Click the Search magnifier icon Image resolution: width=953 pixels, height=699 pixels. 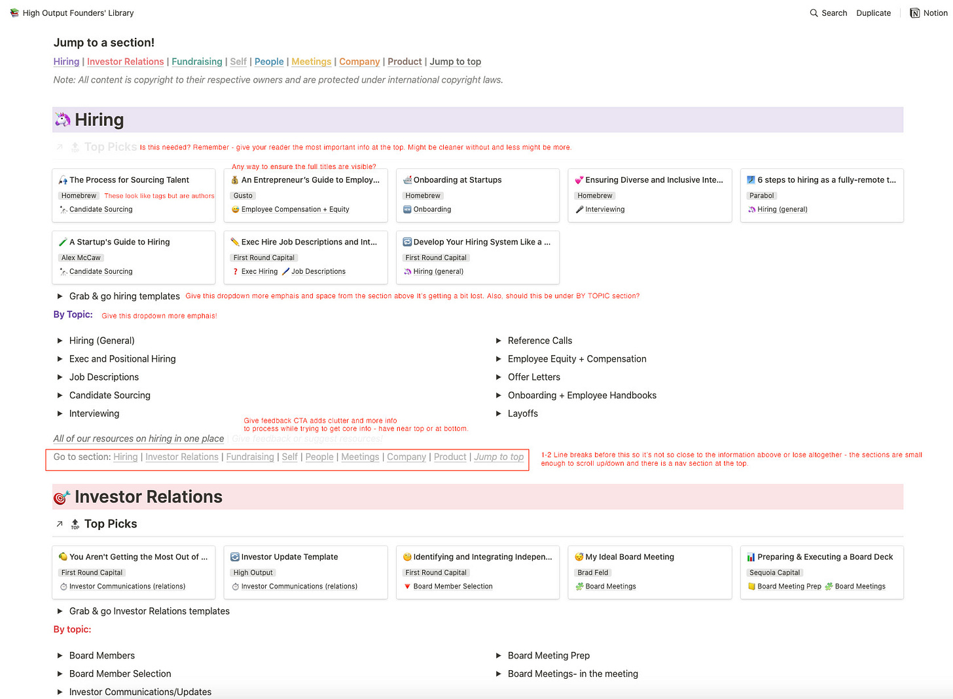coord(814,13)
